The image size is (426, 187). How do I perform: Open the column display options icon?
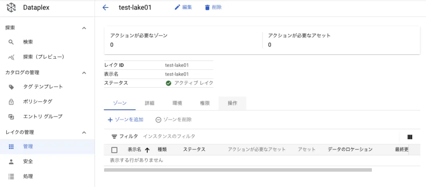click(410, 137)
